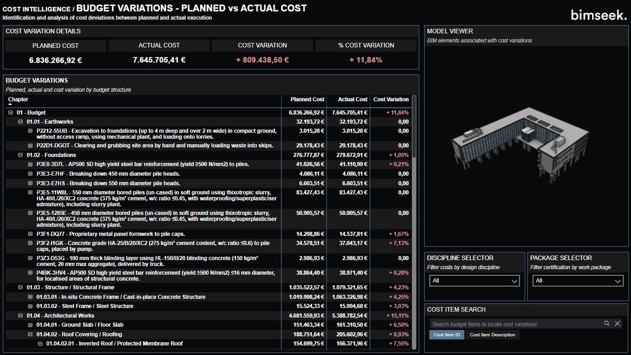Click the bimseek logo

pos(599,15)
